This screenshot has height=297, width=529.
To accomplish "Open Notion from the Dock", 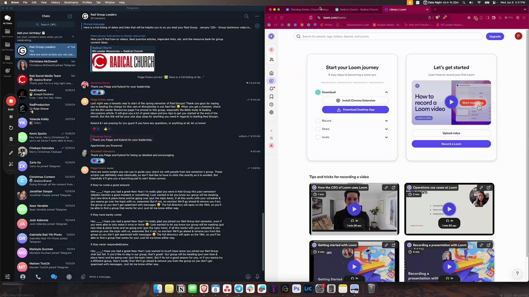I will (x=181, y=289).
